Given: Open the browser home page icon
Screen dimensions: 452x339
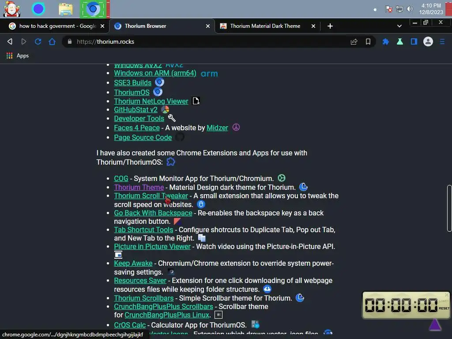Looking at the screenshot, I should [x=52, y=41].
